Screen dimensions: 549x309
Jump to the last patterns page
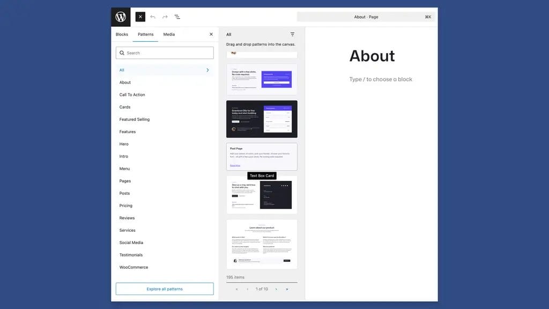tap(288, 289)
